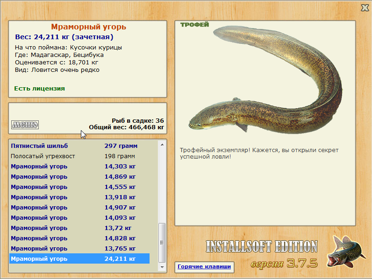
Task: Click the Рыб в садке: 36 text
Action: (x=138, y=120)
